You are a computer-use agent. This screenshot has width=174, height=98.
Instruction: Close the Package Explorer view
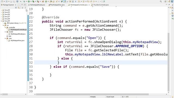(x=15, y=5)
